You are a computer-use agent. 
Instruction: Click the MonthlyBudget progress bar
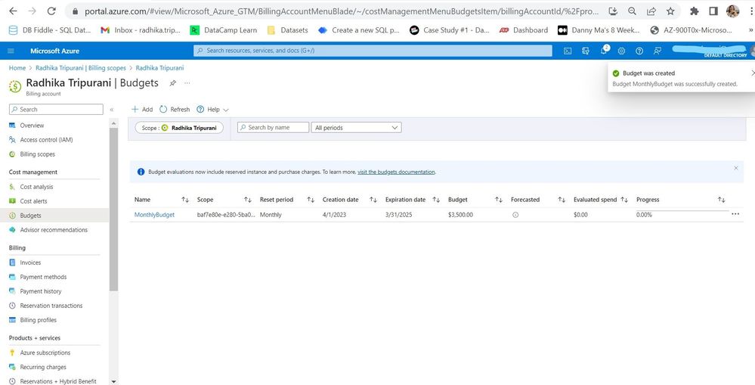(682, 211)
